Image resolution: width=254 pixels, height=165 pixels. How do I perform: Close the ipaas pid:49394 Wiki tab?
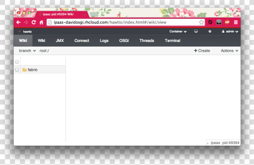coord(85,14)
